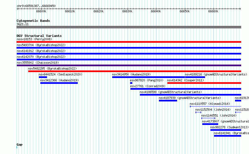Image resolution: width=249 pixels, height=154 pixels.
Task: Open nsv3555902 (Chaisson2019) label
Action: click(38, 63)
